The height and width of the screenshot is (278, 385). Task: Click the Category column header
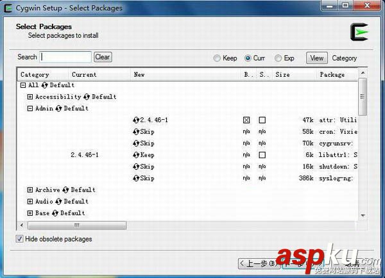coord(43,74)
